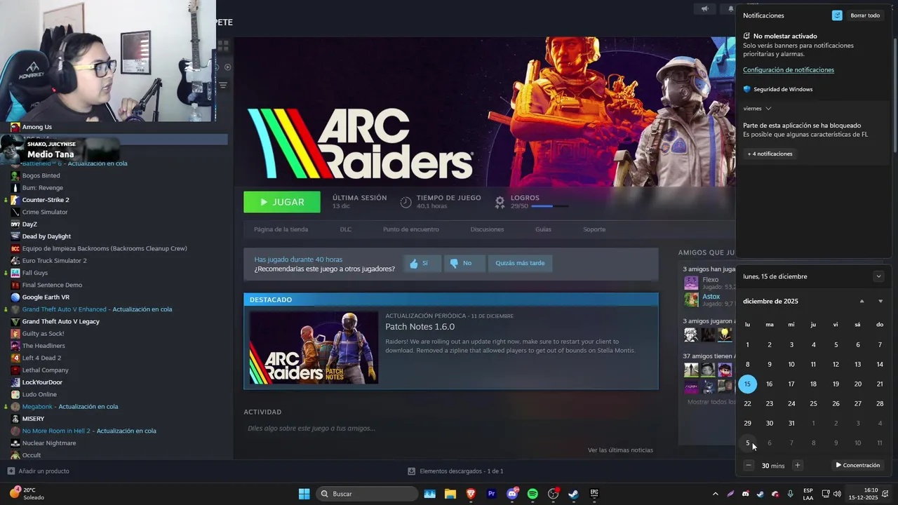Select MISERY in the game list
The image size is (898, 505).
pyautogui.click(x=33, y=419)
